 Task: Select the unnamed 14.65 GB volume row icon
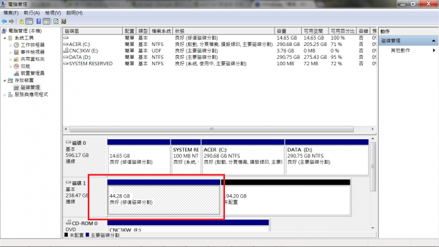pyautogui.click(x=66, y=38)
